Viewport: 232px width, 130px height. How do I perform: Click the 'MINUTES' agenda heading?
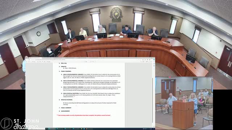coord(64,66)
